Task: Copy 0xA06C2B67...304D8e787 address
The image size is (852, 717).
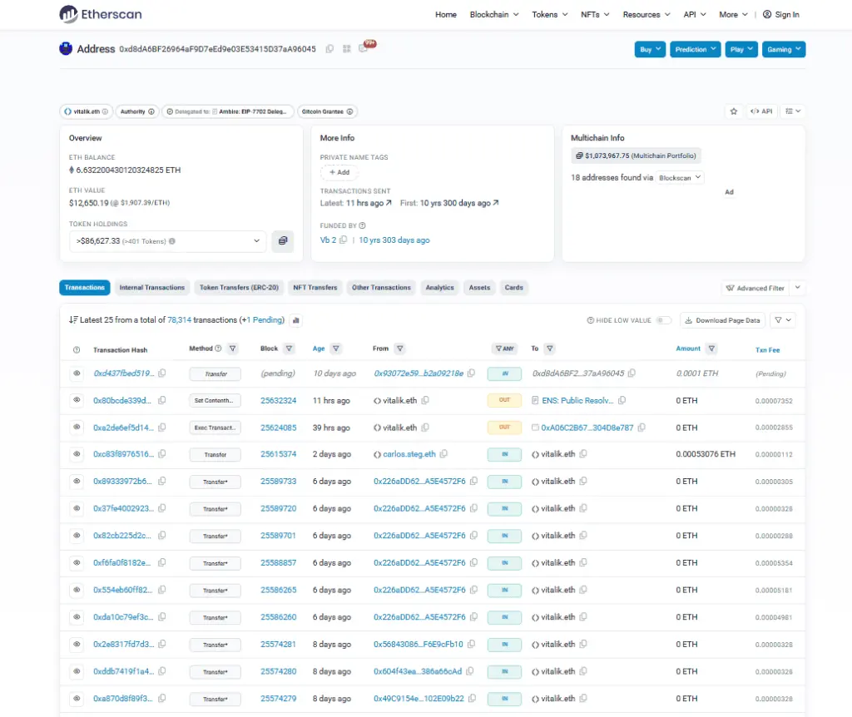Action: [641, 428]
